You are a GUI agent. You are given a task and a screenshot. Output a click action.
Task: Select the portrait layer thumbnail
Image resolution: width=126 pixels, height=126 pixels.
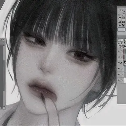(x=125, y=63)
